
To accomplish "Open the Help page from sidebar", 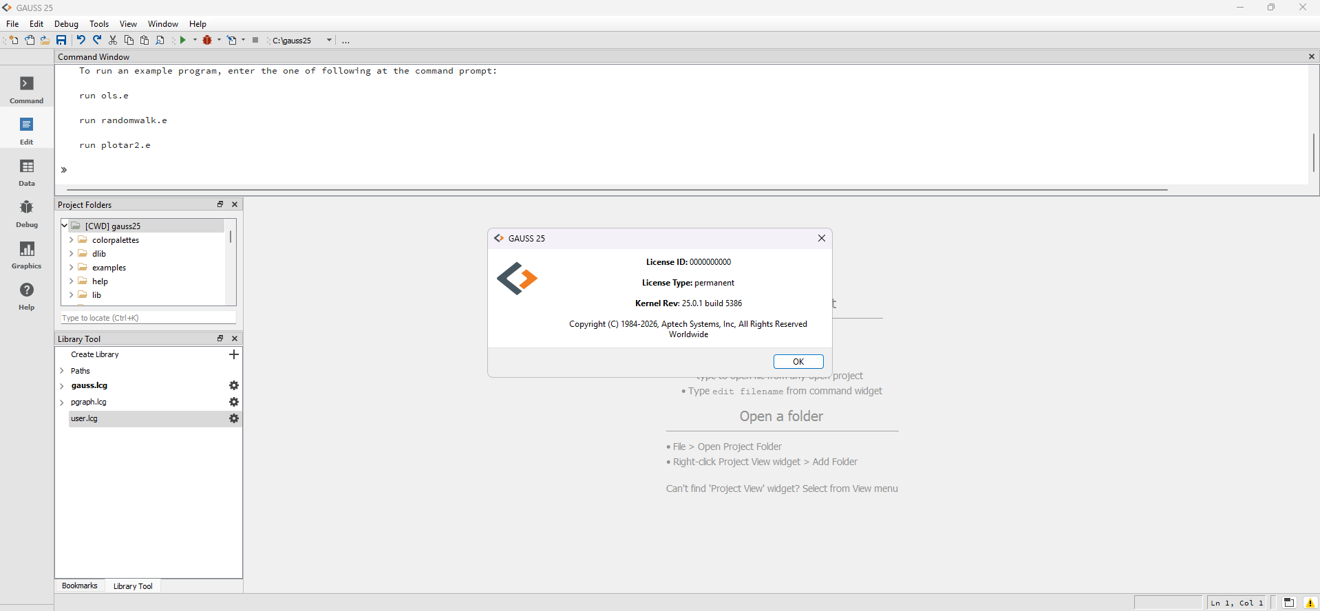I will [27, 296].
